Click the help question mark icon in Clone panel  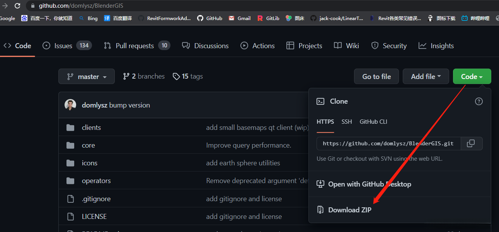tap(479, 101)
